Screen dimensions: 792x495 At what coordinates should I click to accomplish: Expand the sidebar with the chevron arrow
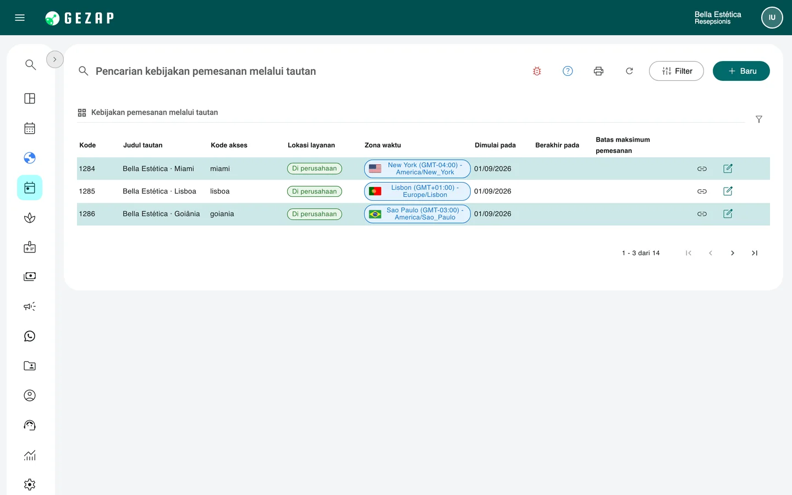pyautogui.click(x=55, y=59)
